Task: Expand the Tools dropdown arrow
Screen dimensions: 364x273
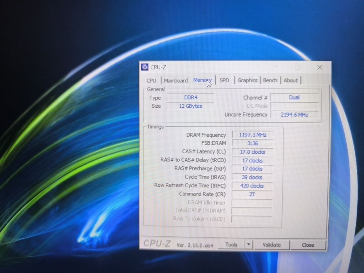Action: pos(249,244)
